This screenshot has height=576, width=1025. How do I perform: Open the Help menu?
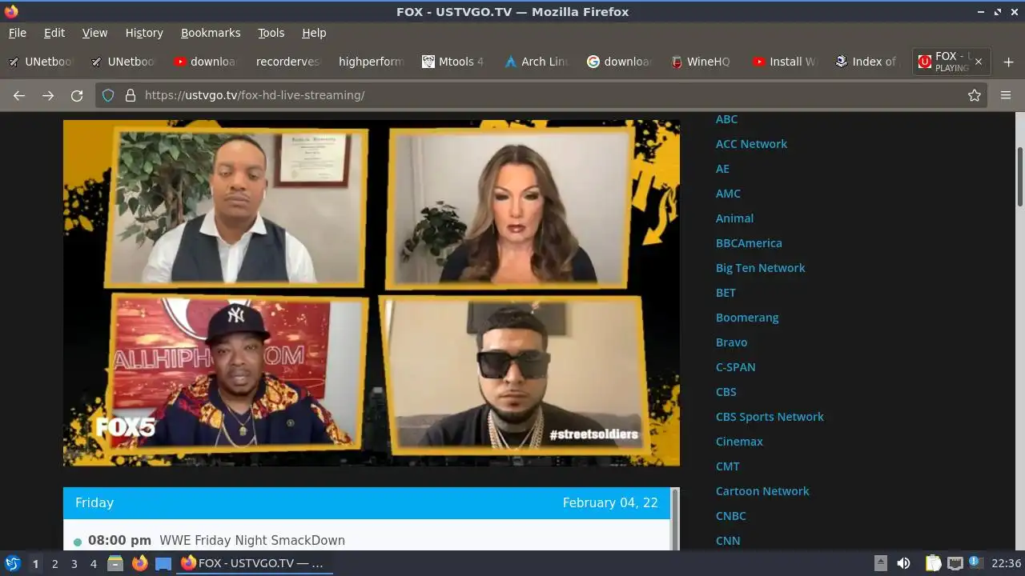tap(314, 33)
